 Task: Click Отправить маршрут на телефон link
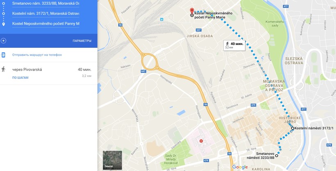tap(37, 55)
